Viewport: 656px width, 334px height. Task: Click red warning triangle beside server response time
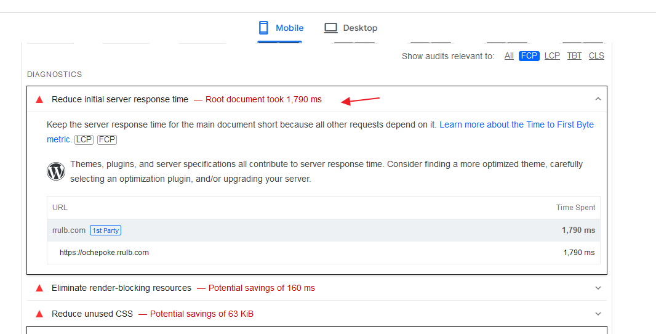point(39,100)
